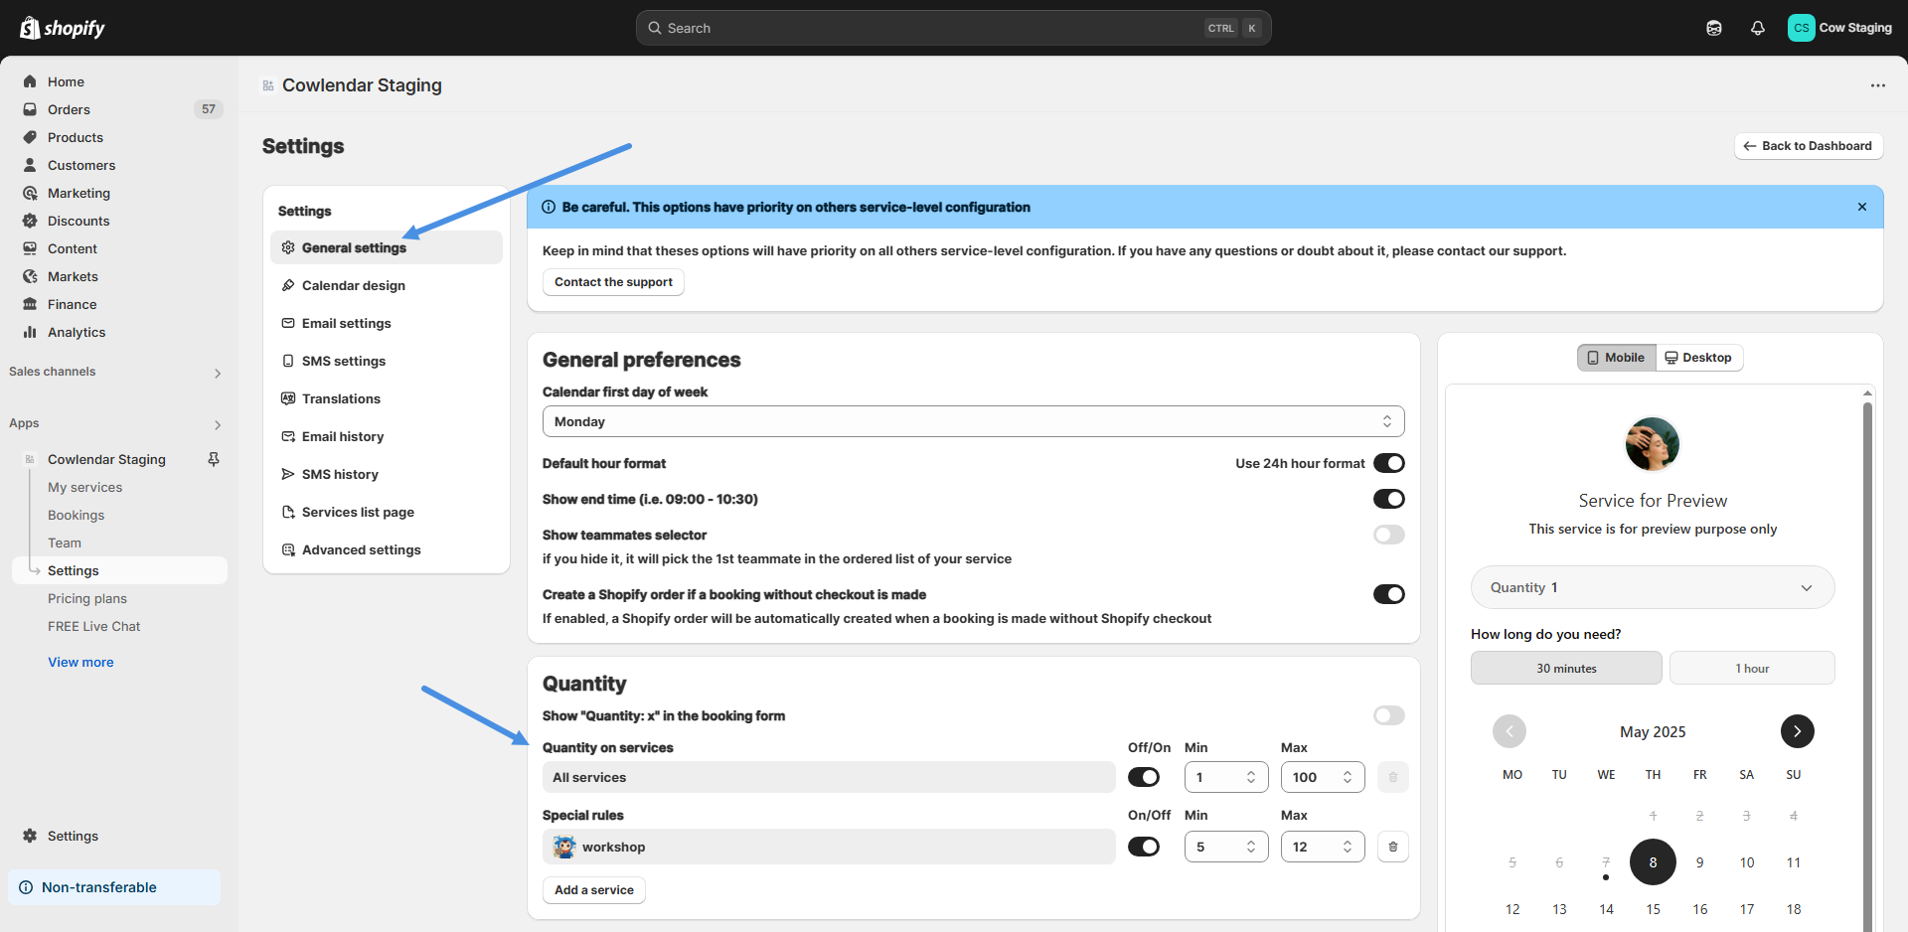Image resolution: width=1908 pixels, height=932 pixels.
Task: Expand the Quantity dropdown in preview
Action: coord(1652,587)
